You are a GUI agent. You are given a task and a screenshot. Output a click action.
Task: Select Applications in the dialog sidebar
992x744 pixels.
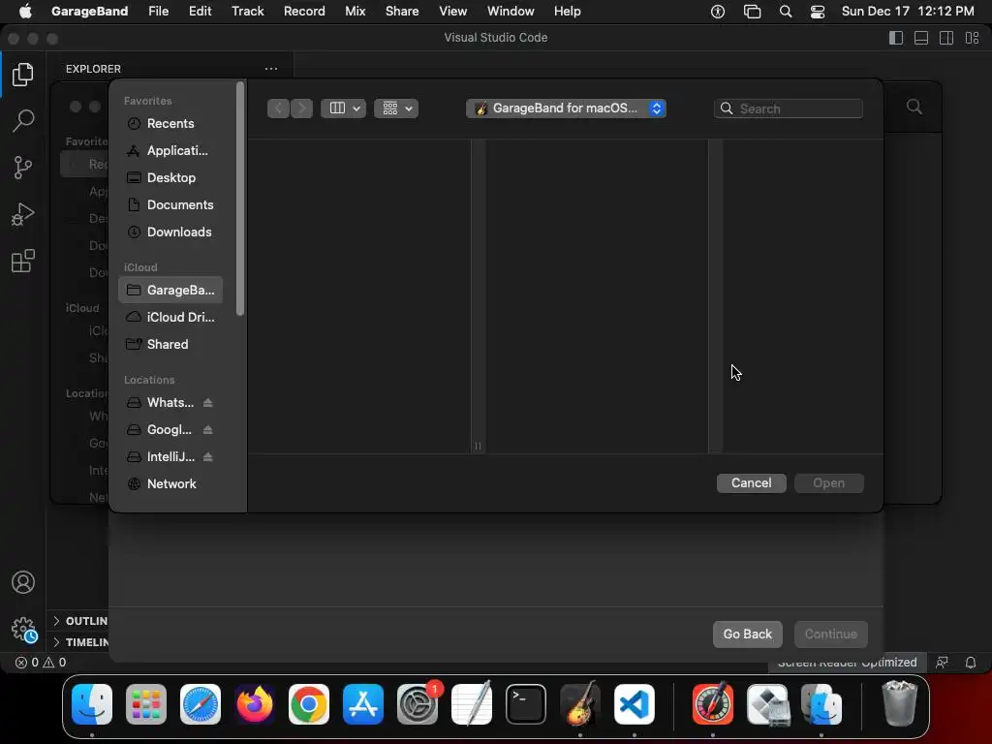170,150
